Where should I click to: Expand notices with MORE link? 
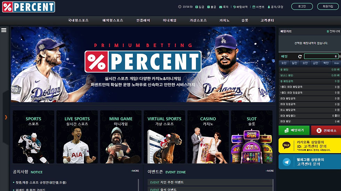135,171
